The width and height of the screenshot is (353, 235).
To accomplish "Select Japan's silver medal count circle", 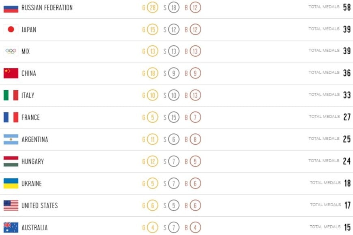I will [x=174, y=29].
